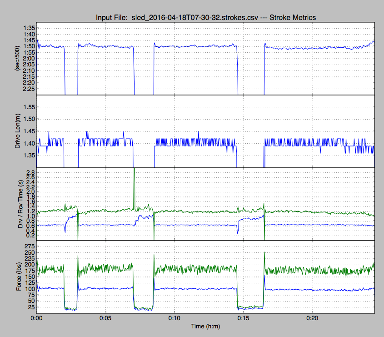Click the 1:50 pace tick label
Viewport: 384px width, 337px height.
(28, 46)
